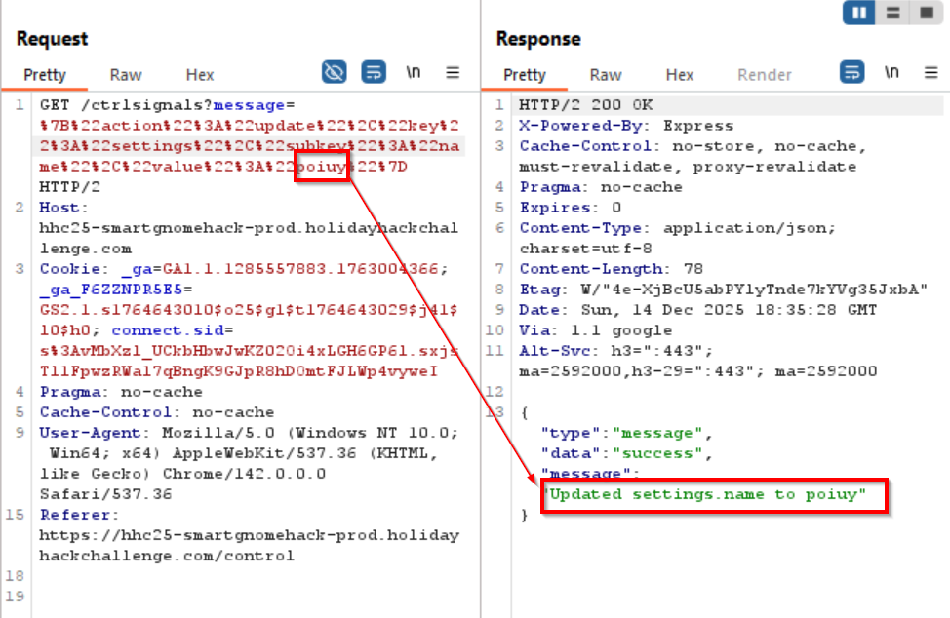Switch Request view to Raw tab
Image resolution: width=950 pixels, height=618 pixels.
tap(126, 75)
